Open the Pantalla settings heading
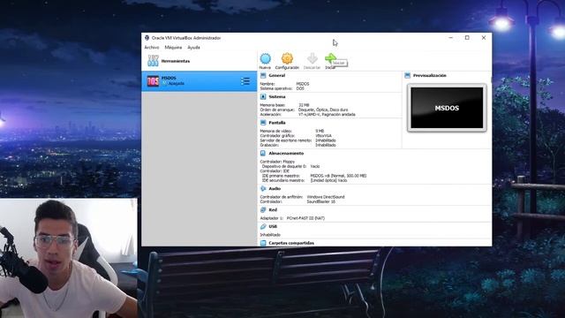 [277, 123]
